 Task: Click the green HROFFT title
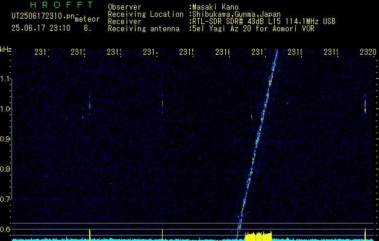[x=62, y=5]
